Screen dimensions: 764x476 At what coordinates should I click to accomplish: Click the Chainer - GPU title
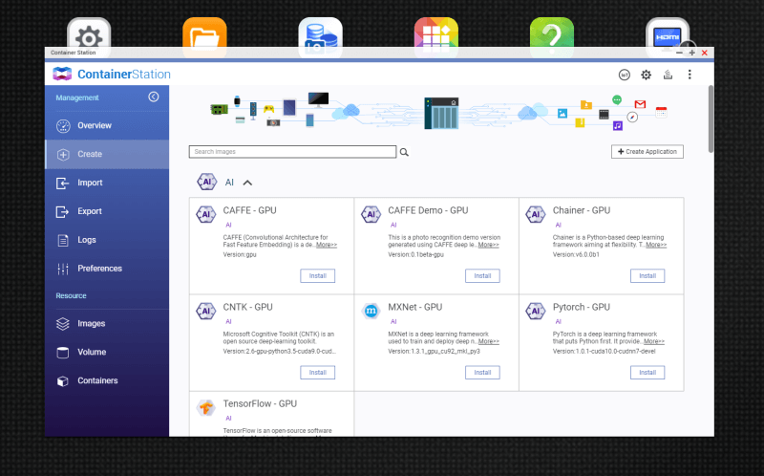coord(582,210)
